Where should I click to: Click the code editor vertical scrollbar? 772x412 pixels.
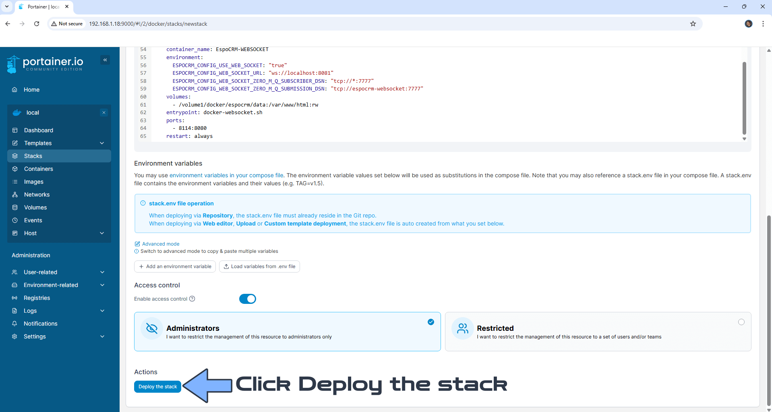point(744,98)
